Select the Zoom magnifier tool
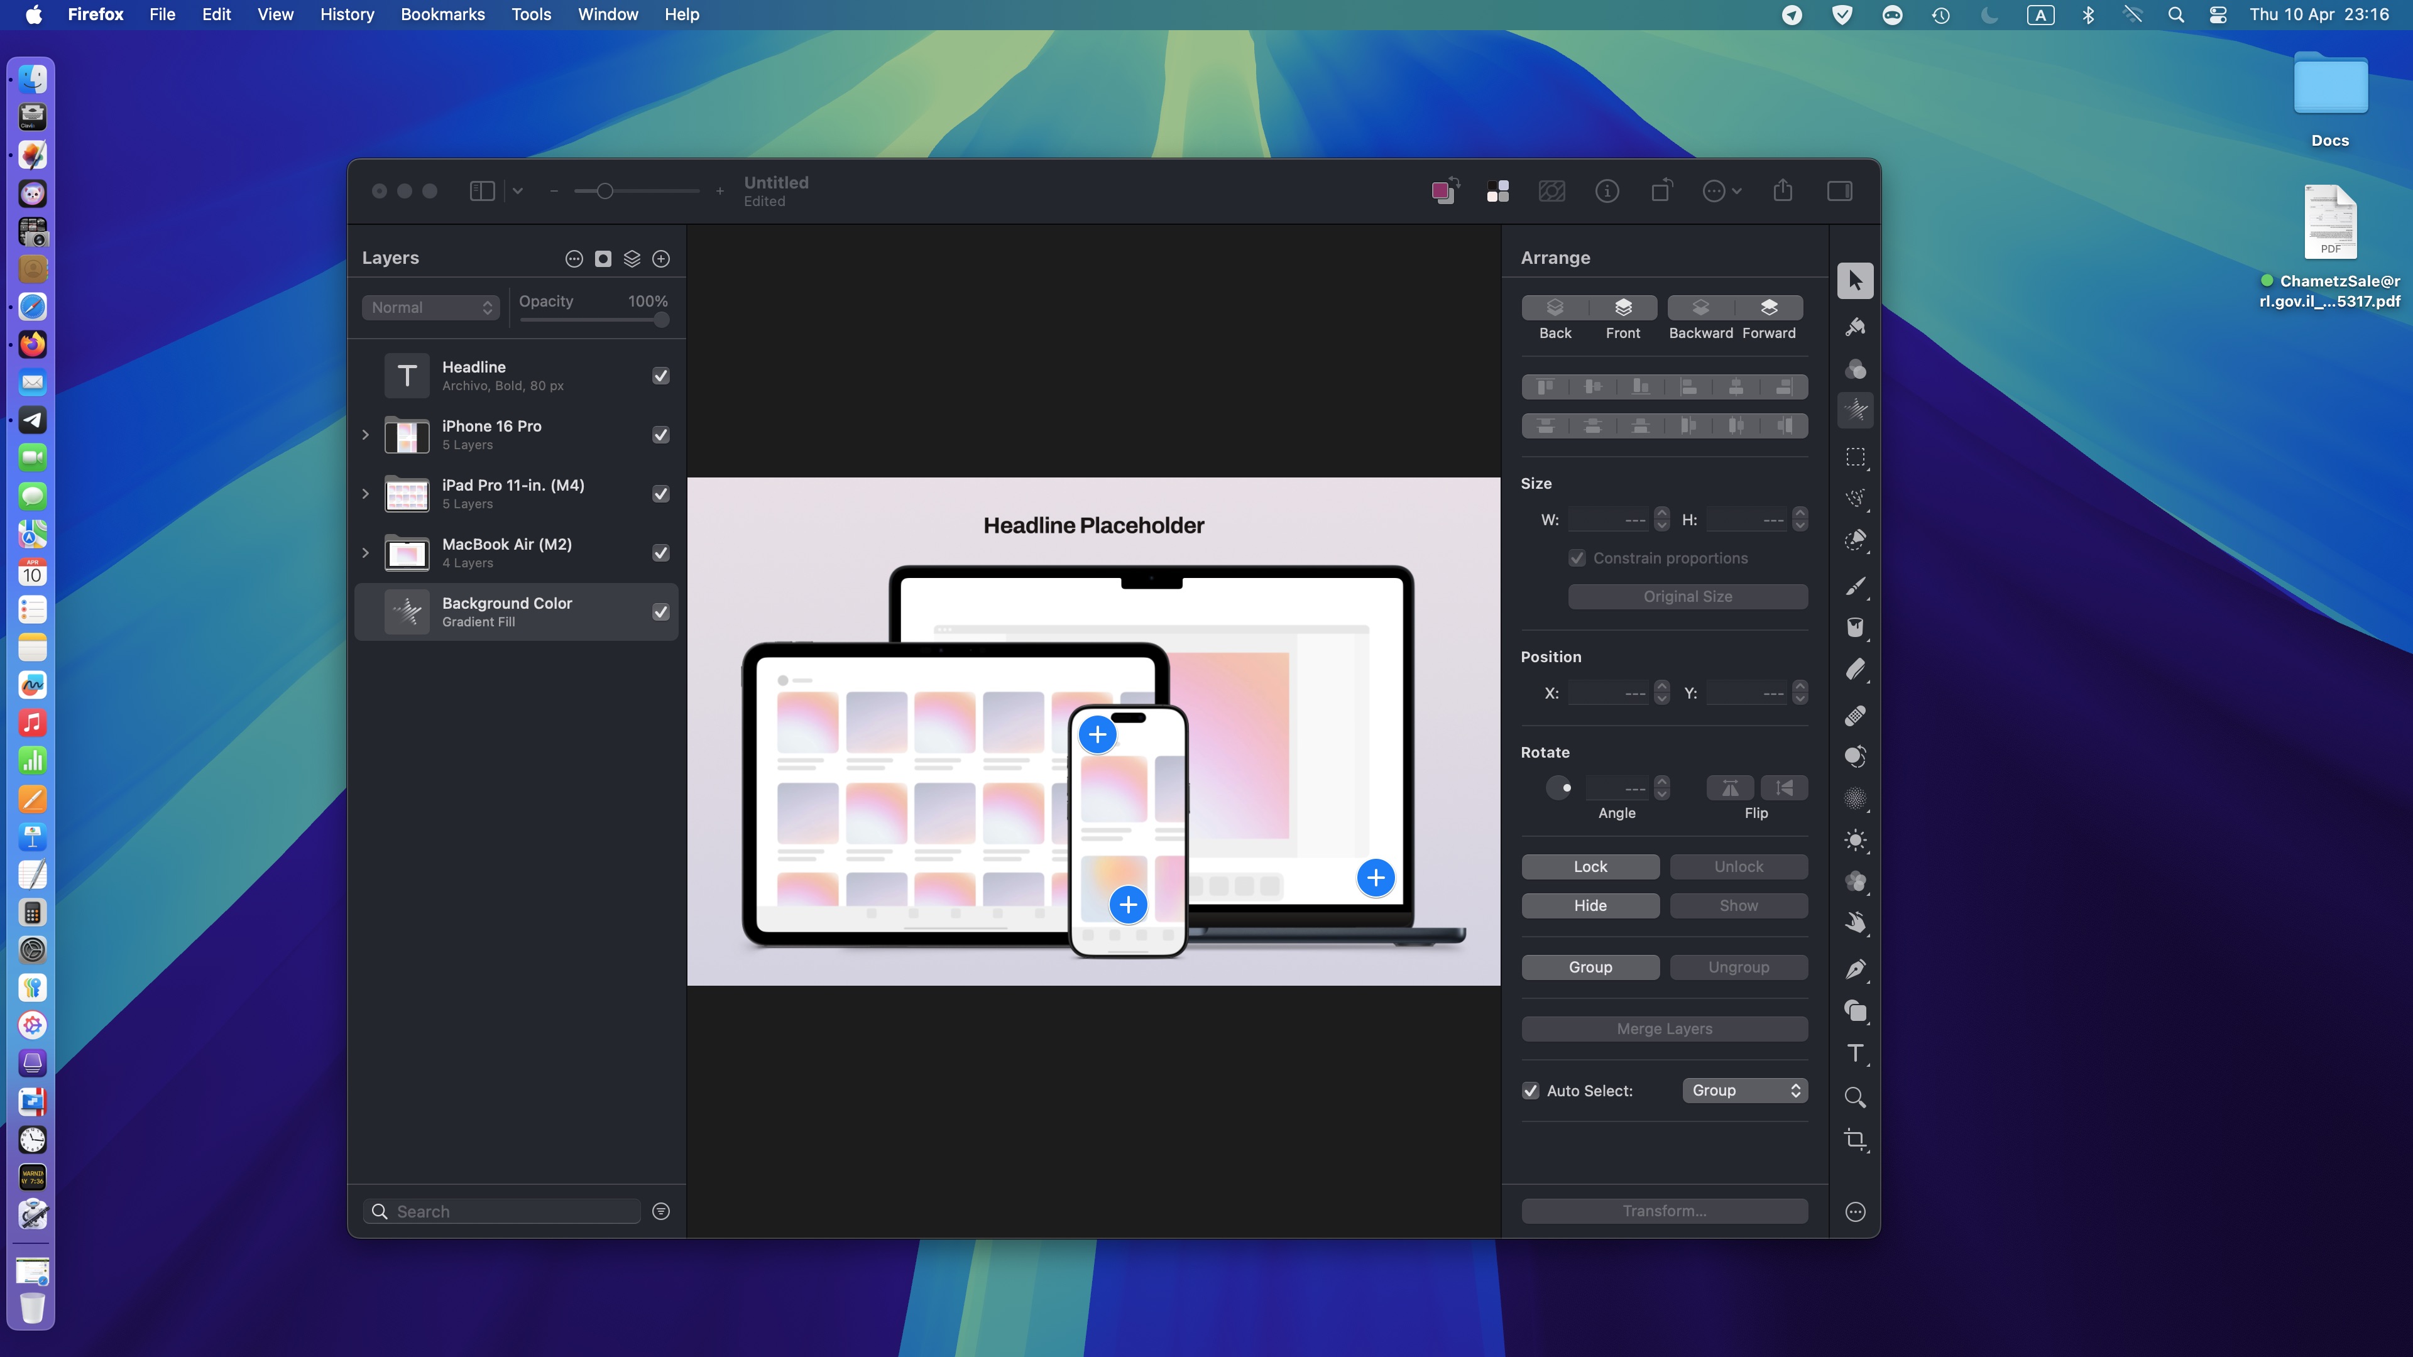 click(x=1855, y=1097)
